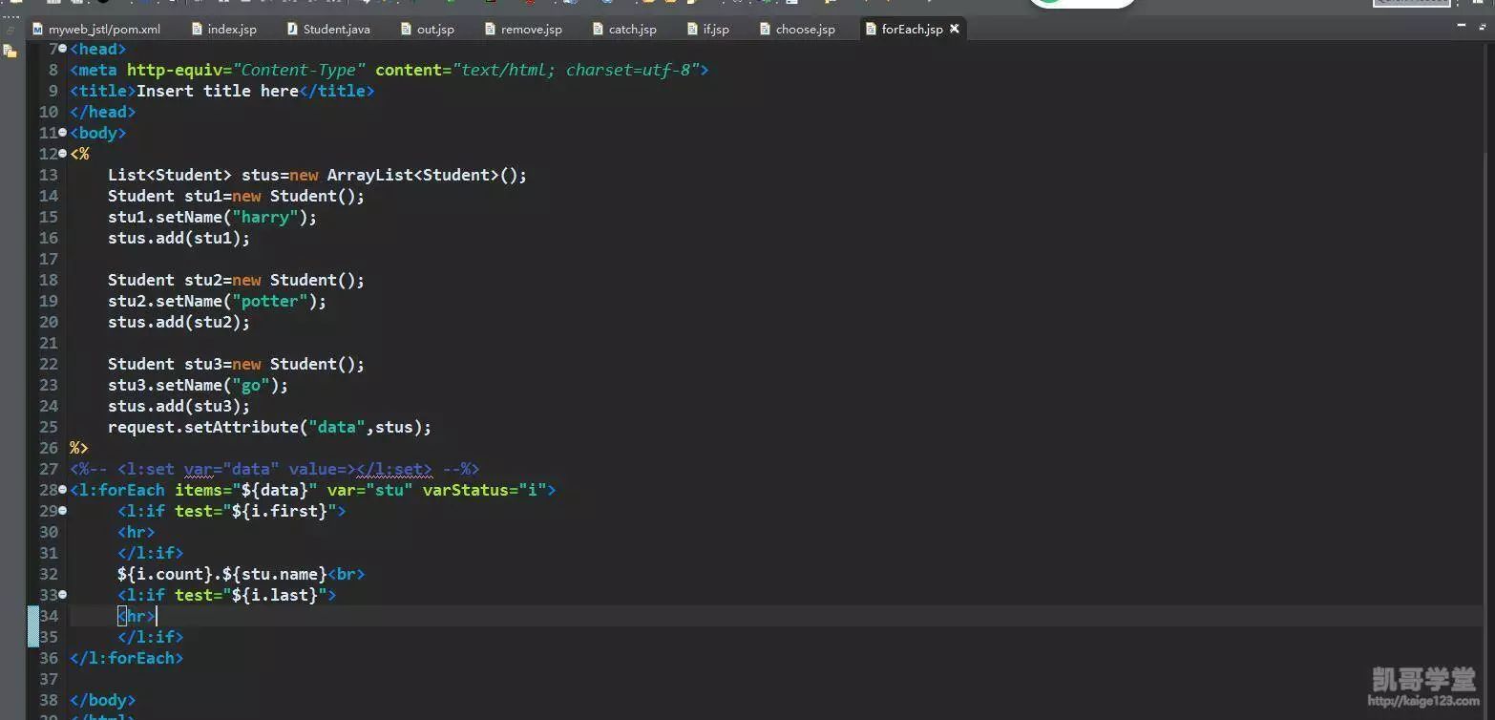Collapse the head tag fold at line 7
The width and height of the screenshot is (1495, 720).
[63, 49]
